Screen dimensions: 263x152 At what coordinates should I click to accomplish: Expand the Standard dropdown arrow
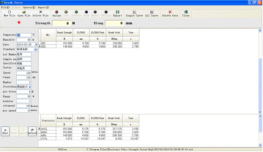pos(35,50)
